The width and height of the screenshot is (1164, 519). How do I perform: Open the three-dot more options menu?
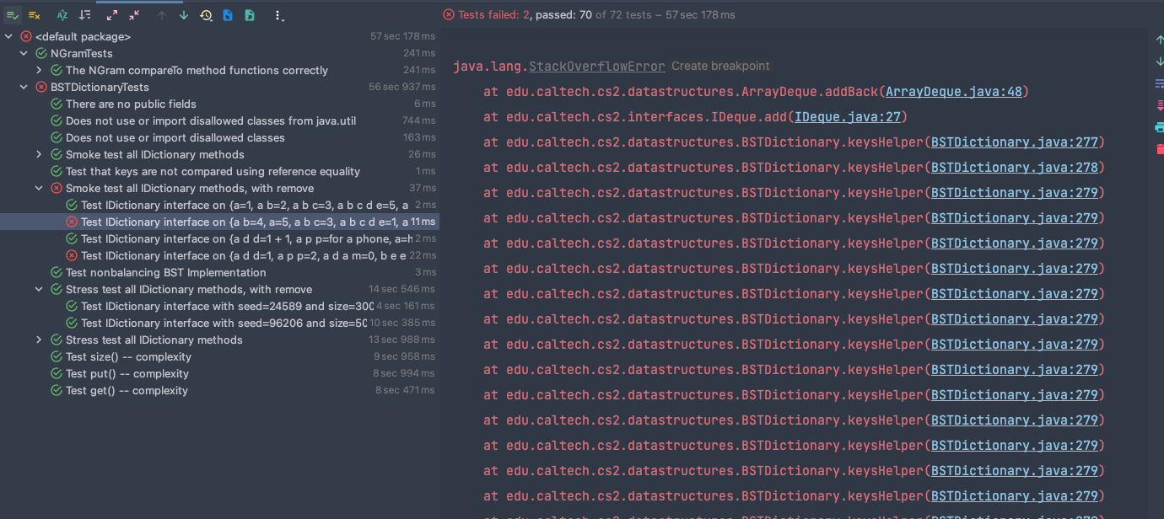pos(279,15)
